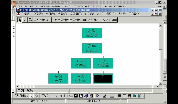Viewport: 178px width, 104px height.
Task: Open the fill color dropdown arrow
Action: (101, 96)
